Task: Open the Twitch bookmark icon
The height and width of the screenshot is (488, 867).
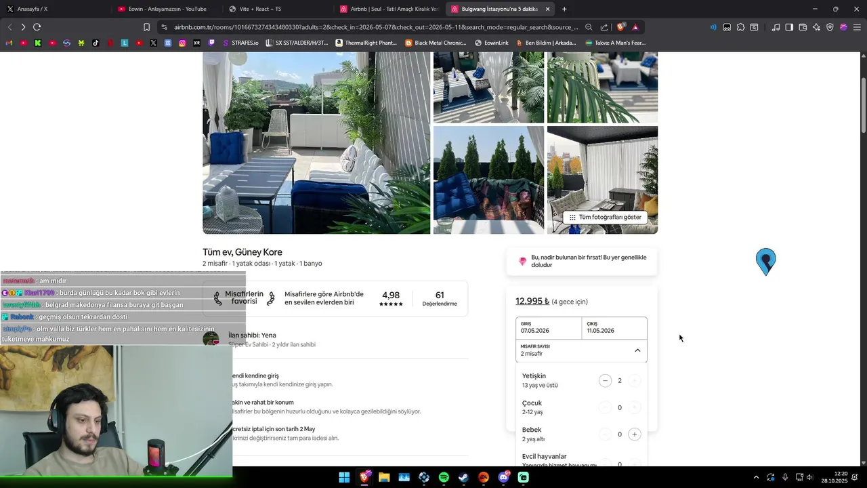Action: click(x=211, y=43)
